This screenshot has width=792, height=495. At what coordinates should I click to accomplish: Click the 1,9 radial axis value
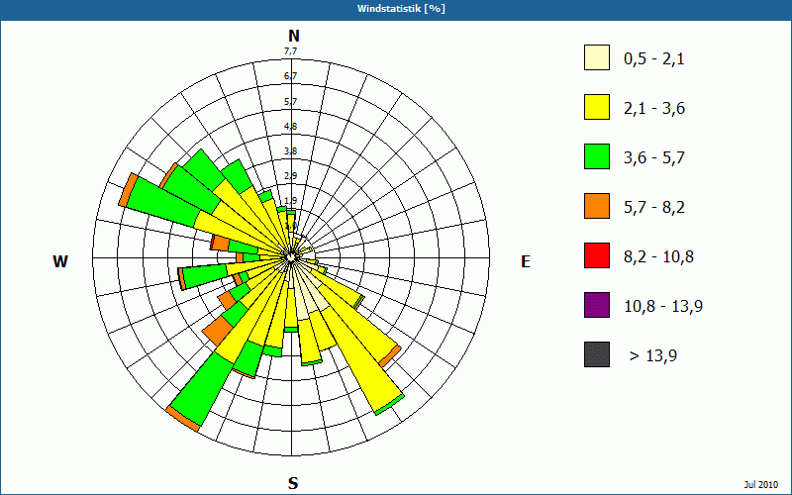[x=290, y=201]
